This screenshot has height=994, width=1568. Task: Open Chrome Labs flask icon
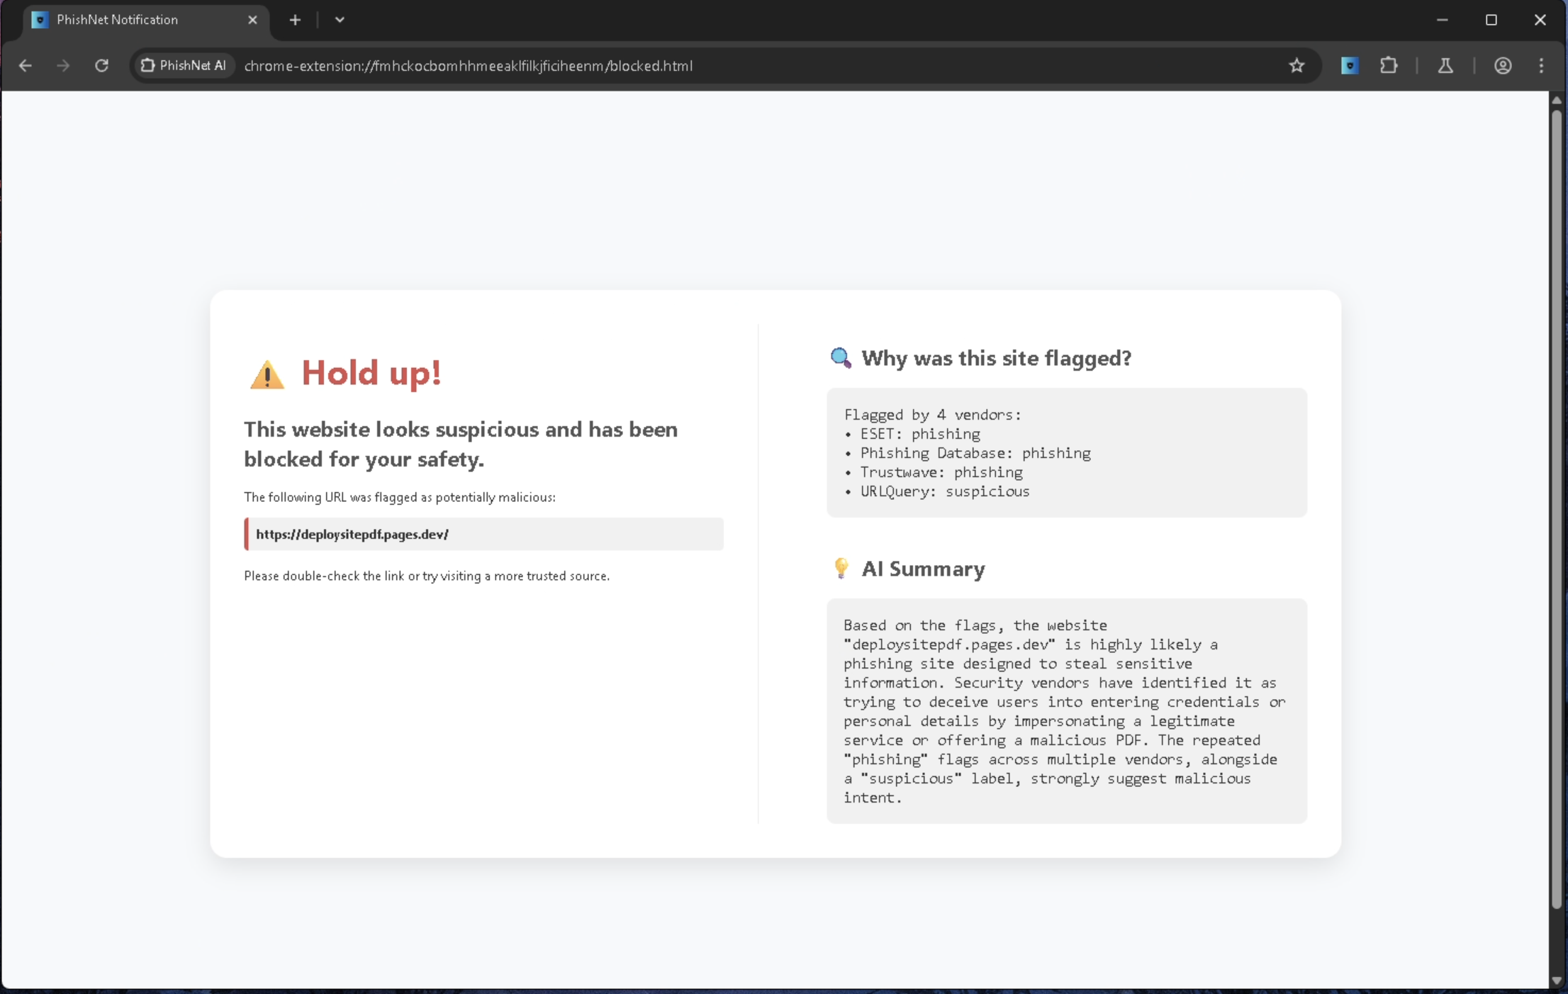point(1445,65)
